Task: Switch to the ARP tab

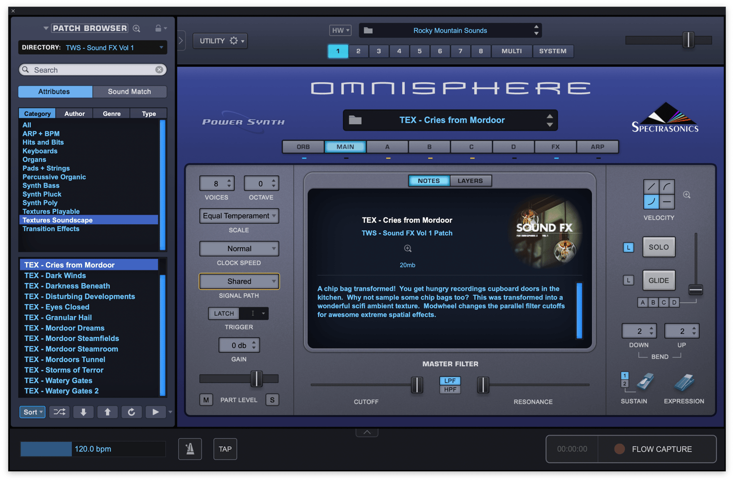Action: point(597,147)
